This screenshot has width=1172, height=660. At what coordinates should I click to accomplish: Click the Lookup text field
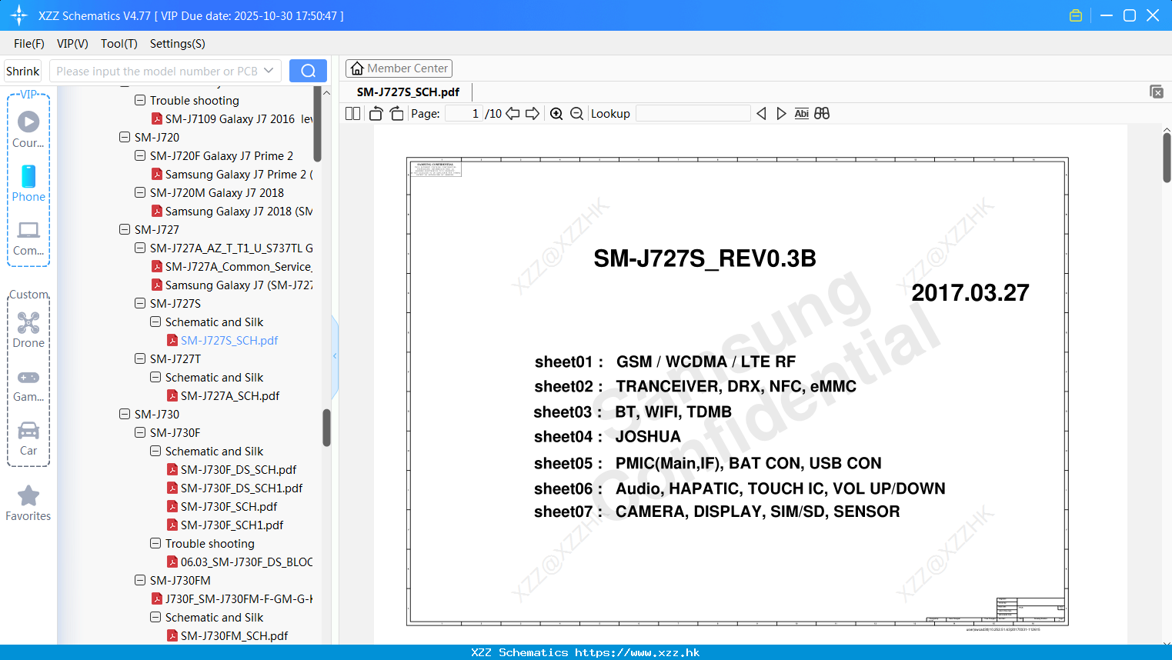coord(693,113)
